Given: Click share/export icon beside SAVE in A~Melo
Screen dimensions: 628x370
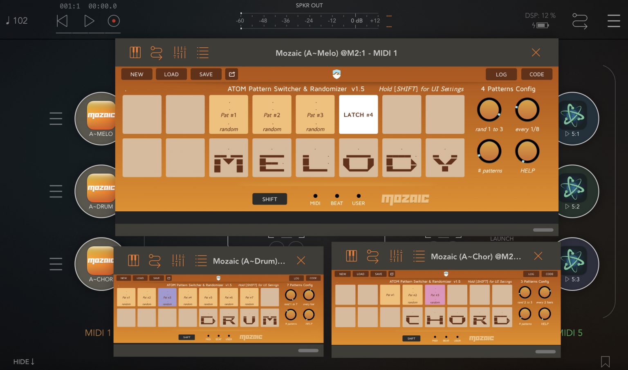Looking at the screenshot, I should click(x=232, y=74).
